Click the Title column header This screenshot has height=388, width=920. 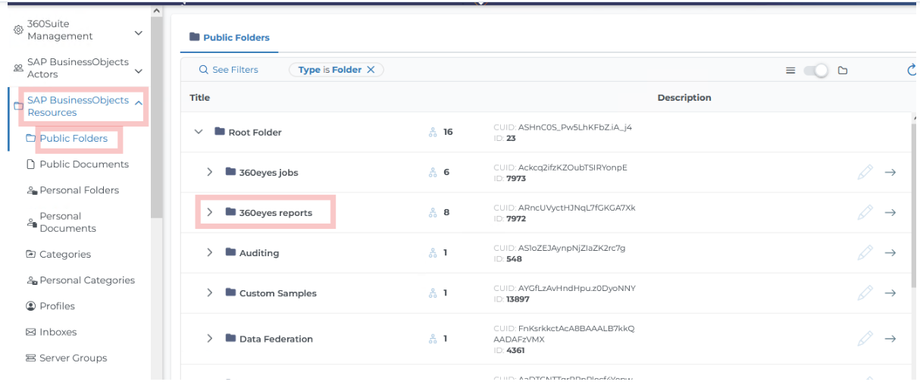(x=200, y=98)
